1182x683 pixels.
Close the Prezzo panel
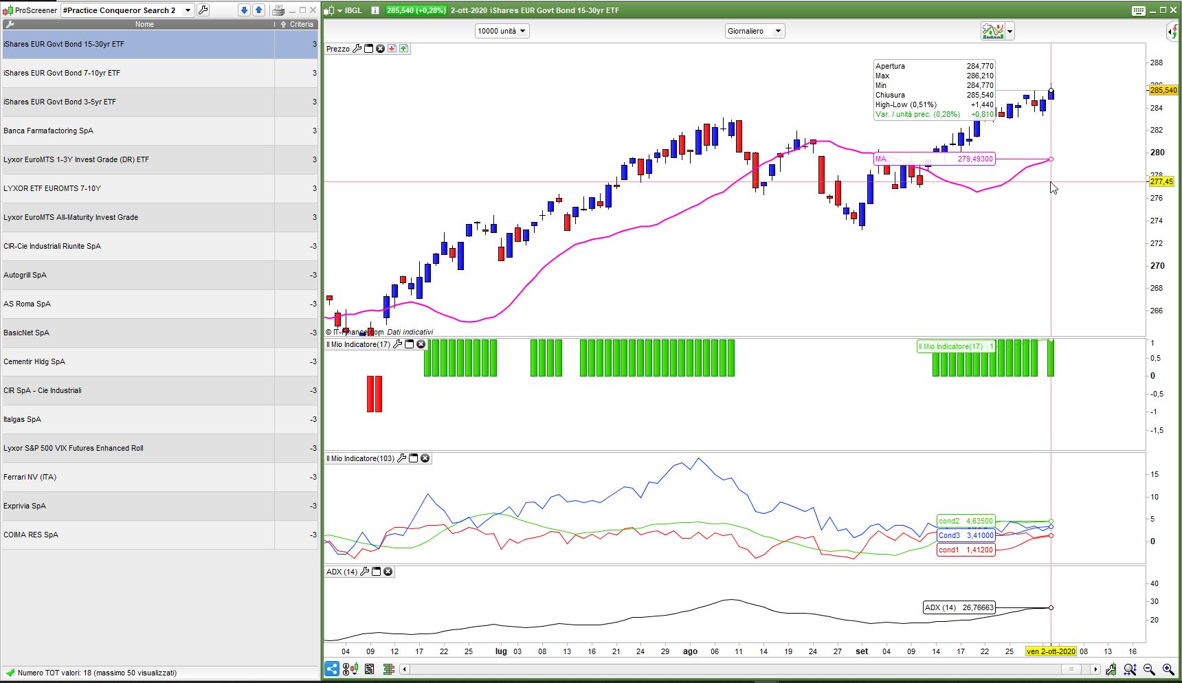tap(380, 49)
